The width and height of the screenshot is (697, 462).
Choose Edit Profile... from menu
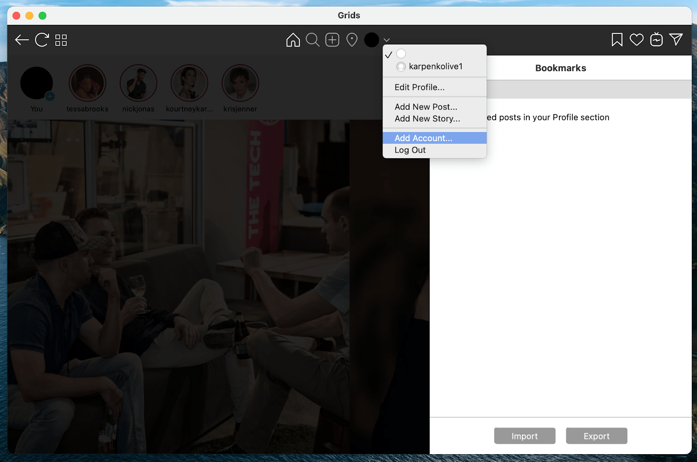tap(434, 87)
